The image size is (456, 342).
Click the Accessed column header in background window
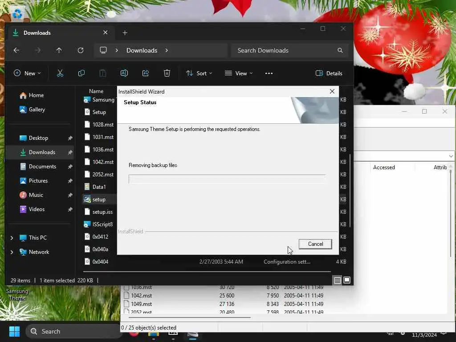pos(384,167)
